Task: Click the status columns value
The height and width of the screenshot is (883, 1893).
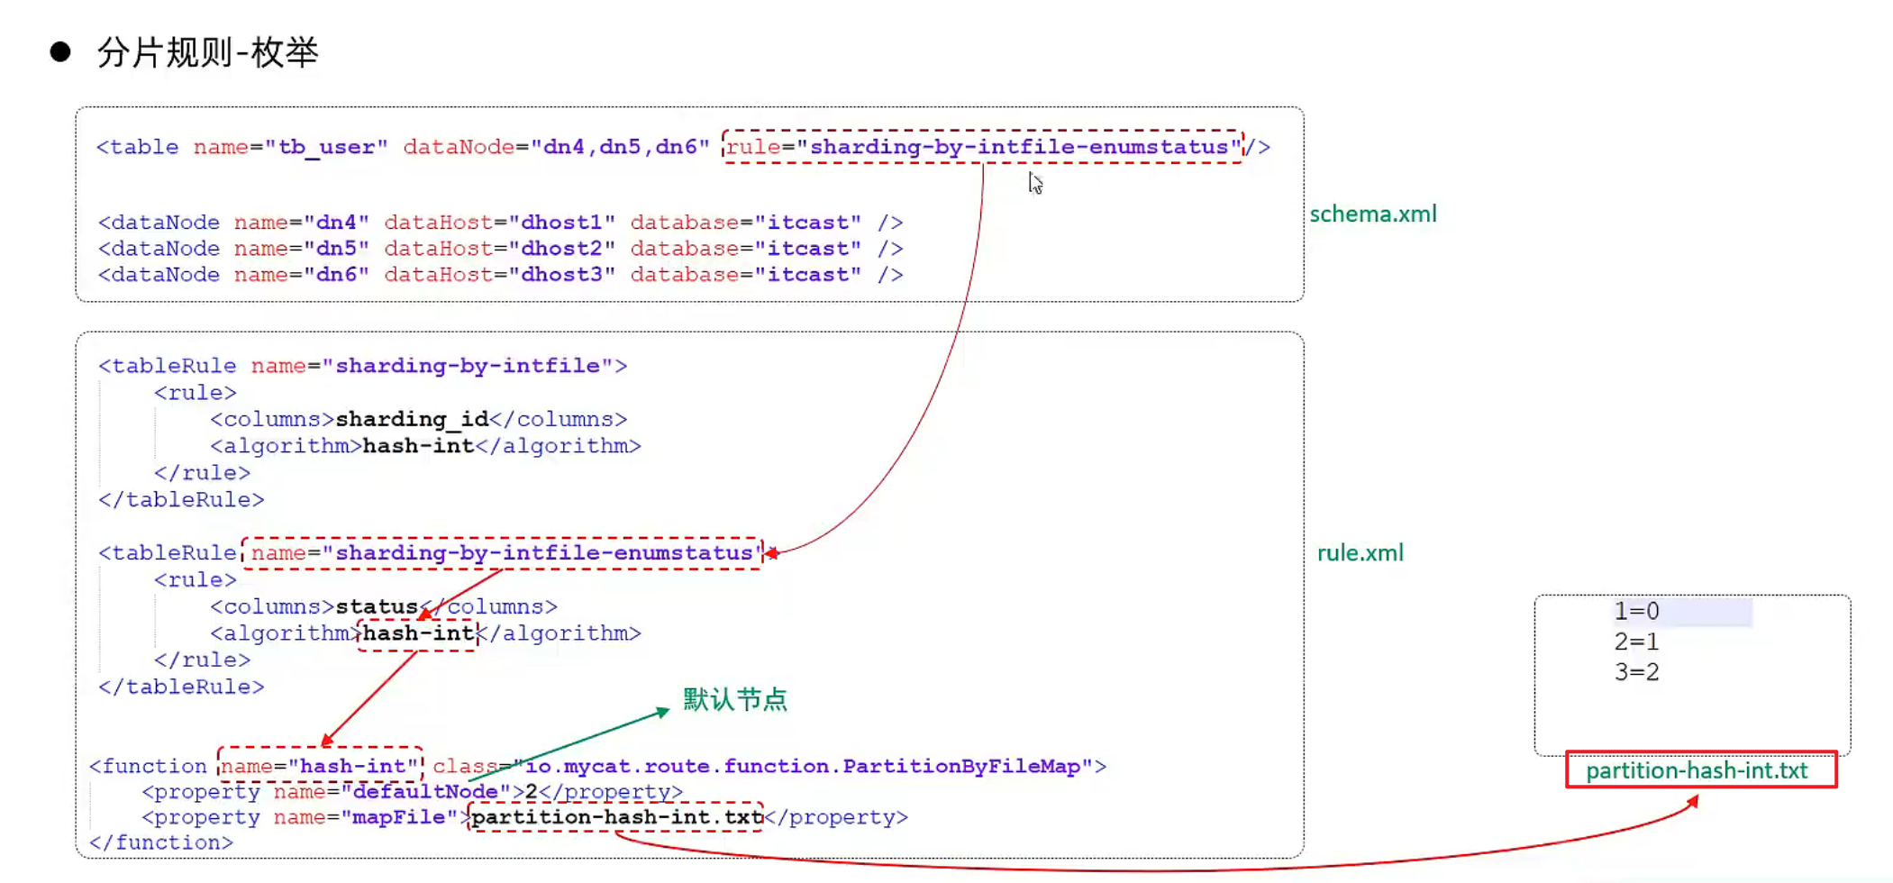Action: click(377, 607)
